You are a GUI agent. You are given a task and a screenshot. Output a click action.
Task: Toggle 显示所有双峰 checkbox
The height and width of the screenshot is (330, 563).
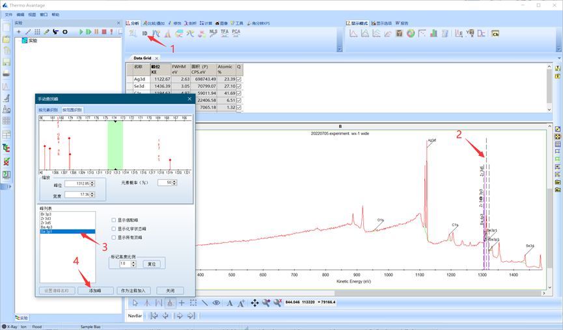click(114, 237)
